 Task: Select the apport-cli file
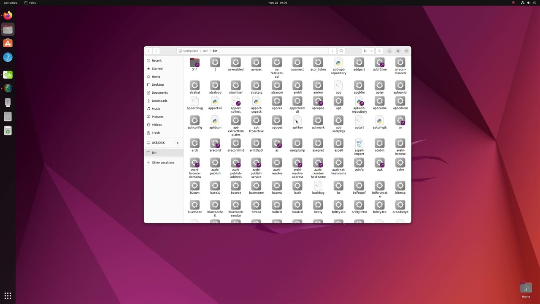215,103
